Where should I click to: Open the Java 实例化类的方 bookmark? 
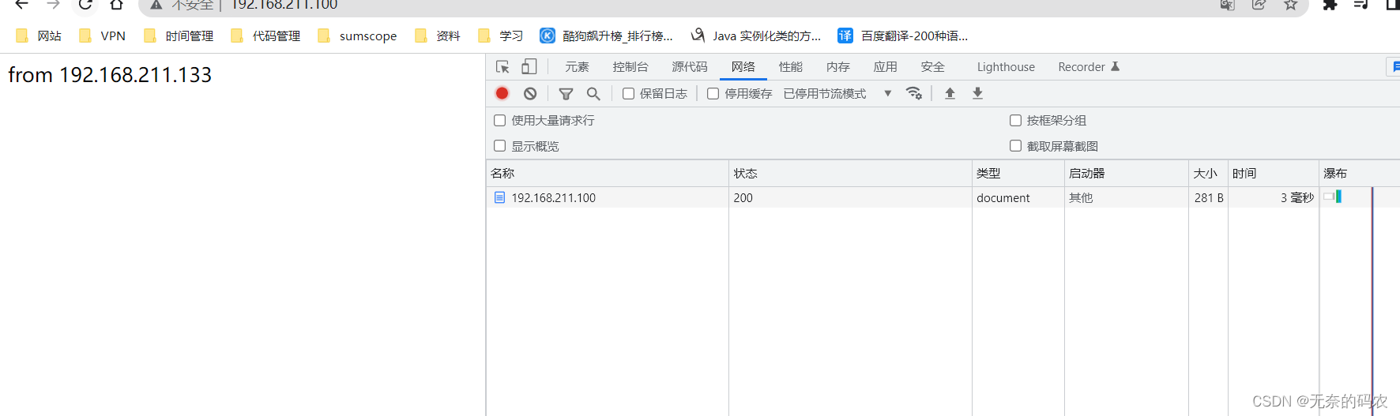[756, 36]
